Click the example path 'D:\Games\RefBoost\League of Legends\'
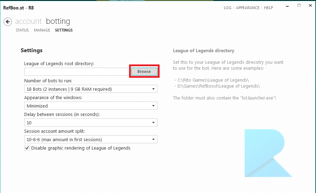This screenshot has width=316, height=193. (x=218, y=86)
